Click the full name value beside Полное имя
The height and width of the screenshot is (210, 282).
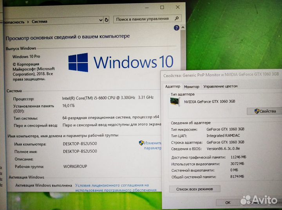click(80, 151)
